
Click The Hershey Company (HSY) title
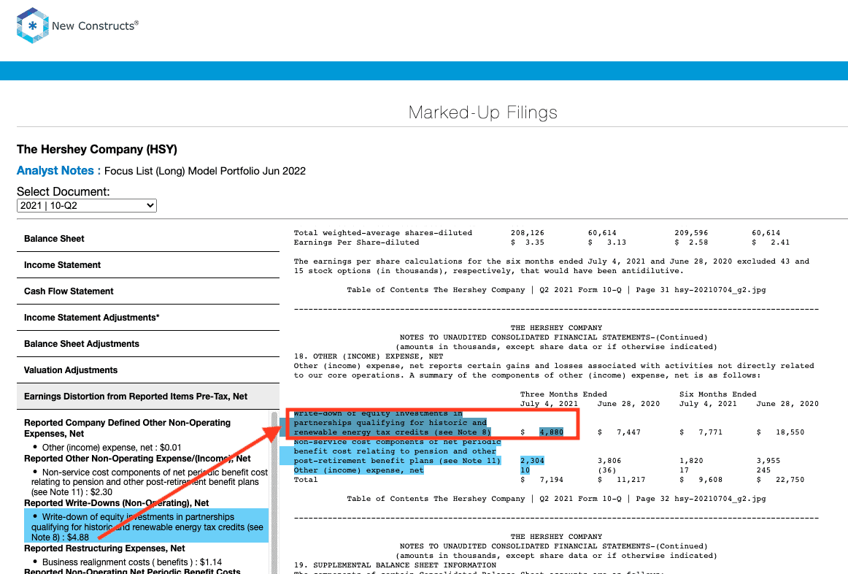(x=97, y=149)
